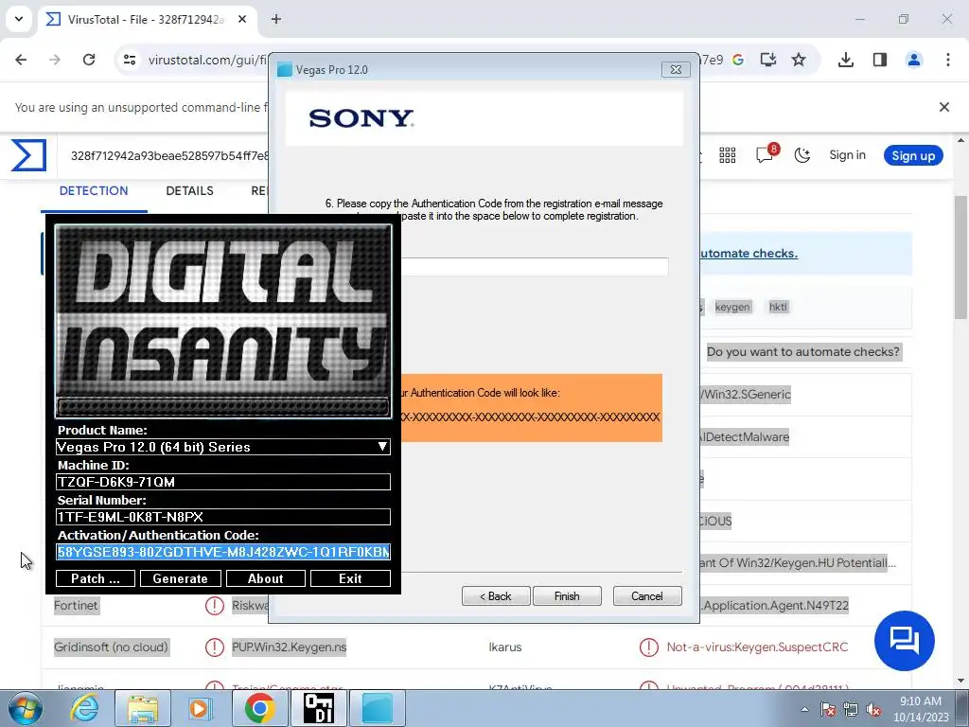Click the Ikarus vendor name
Viewport: 969px width, 727px height.
505,647
